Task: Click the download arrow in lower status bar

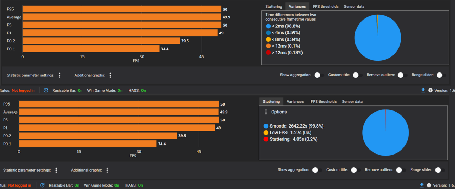Action: click(422, 185)
